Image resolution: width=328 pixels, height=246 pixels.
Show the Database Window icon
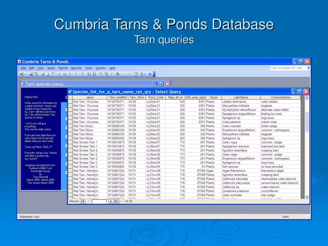click(135, 74)
